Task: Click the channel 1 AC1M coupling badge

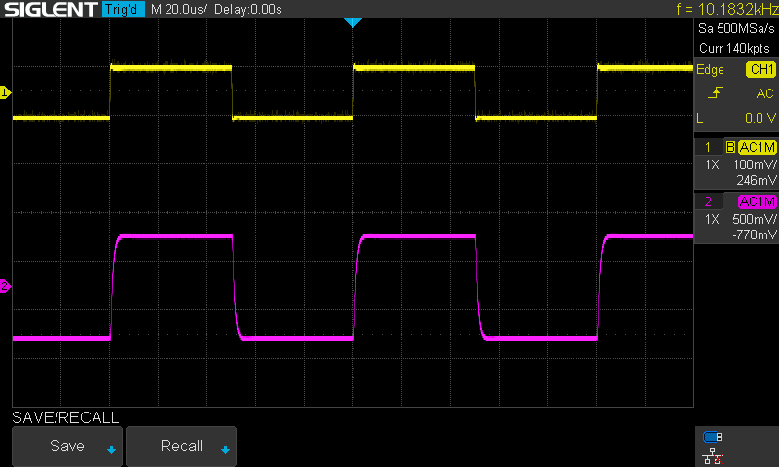Action: [757, 147]
